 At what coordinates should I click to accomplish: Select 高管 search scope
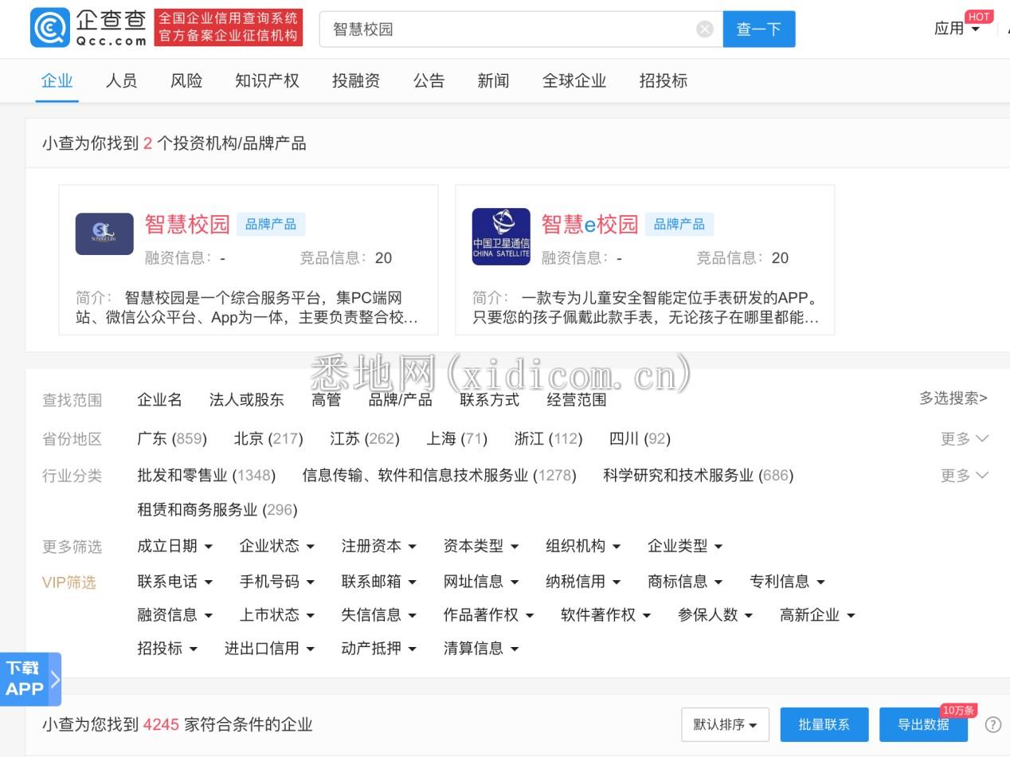(x=327, y=400)
